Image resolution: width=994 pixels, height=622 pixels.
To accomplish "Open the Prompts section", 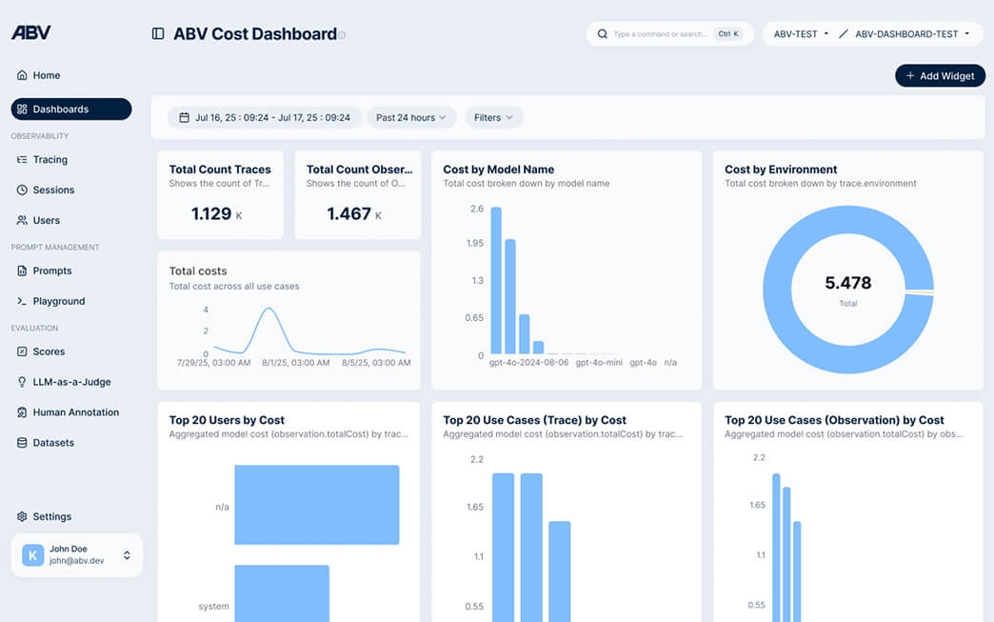I will [71, 271].
